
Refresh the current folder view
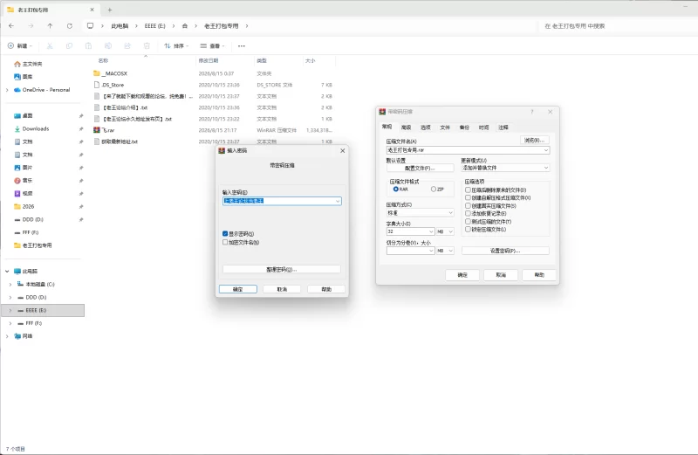coord(70,26)
